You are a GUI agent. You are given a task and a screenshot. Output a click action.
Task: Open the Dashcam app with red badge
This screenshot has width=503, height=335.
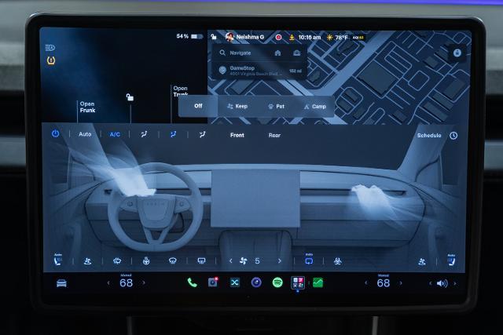pos(213,282)
